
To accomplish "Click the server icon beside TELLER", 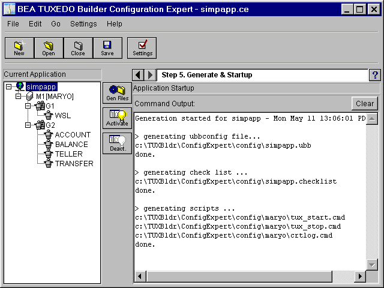I will click(49, 154).
